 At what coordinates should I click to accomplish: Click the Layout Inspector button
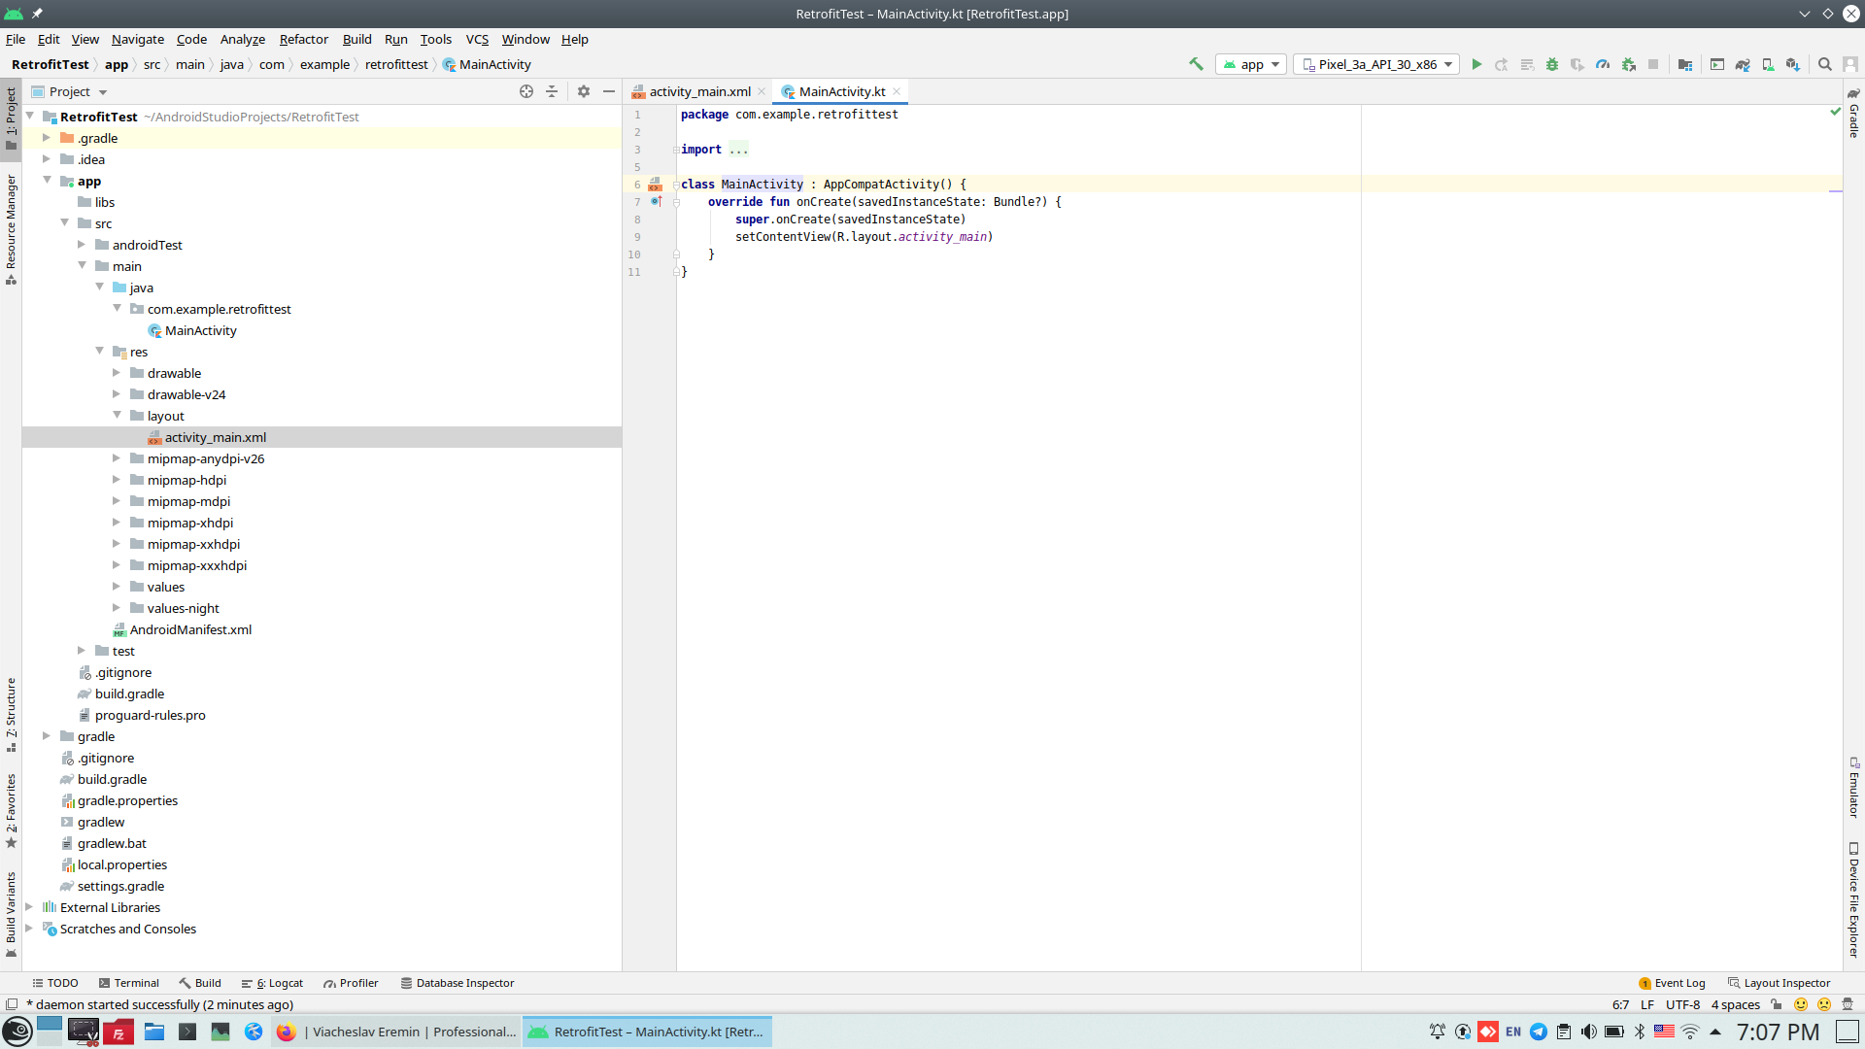[1779, 983]
